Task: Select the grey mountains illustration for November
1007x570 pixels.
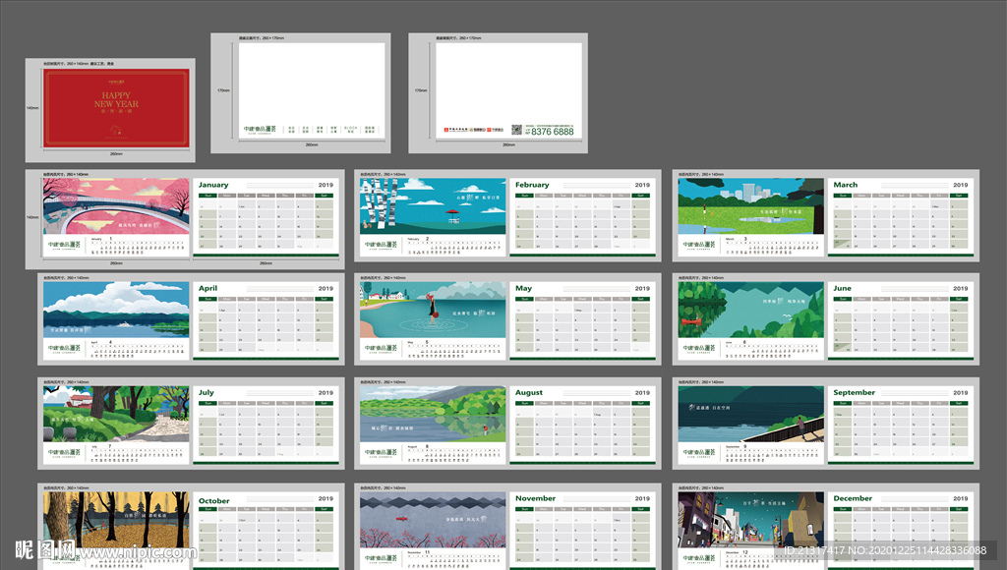Action: (x=433, y=520)
